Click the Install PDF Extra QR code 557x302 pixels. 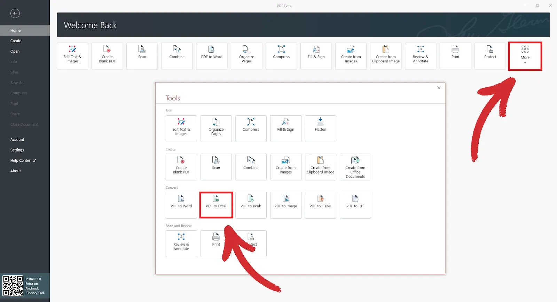[13, 286]
